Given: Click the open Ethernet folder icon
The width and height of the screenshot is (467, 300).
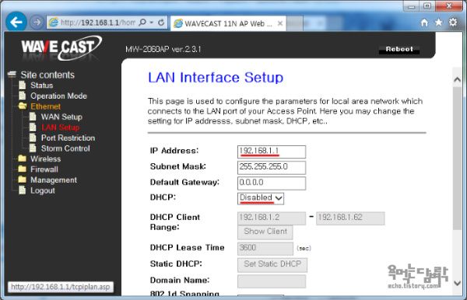Looking at the screenshot, I should (23, 106).
